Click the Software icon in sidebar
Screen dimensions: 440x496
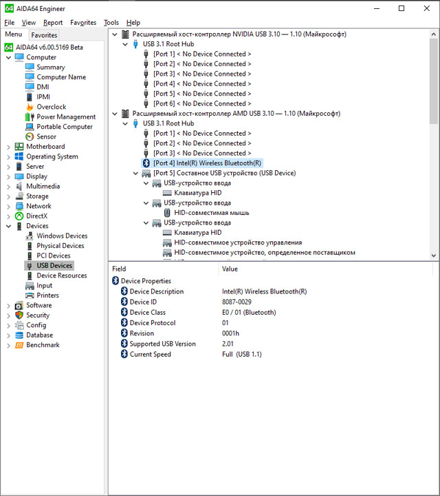coord(19,305)
